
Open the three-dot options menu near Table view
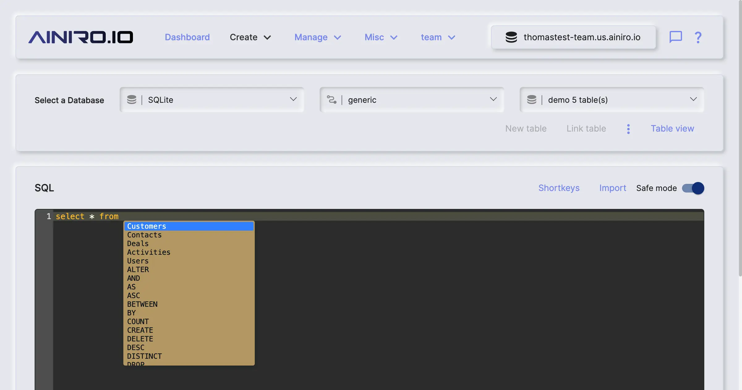pyautogui.click(x=628, y=128)
